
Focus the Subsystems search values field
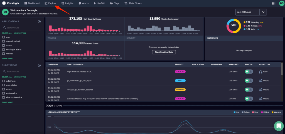pos(21,72)
